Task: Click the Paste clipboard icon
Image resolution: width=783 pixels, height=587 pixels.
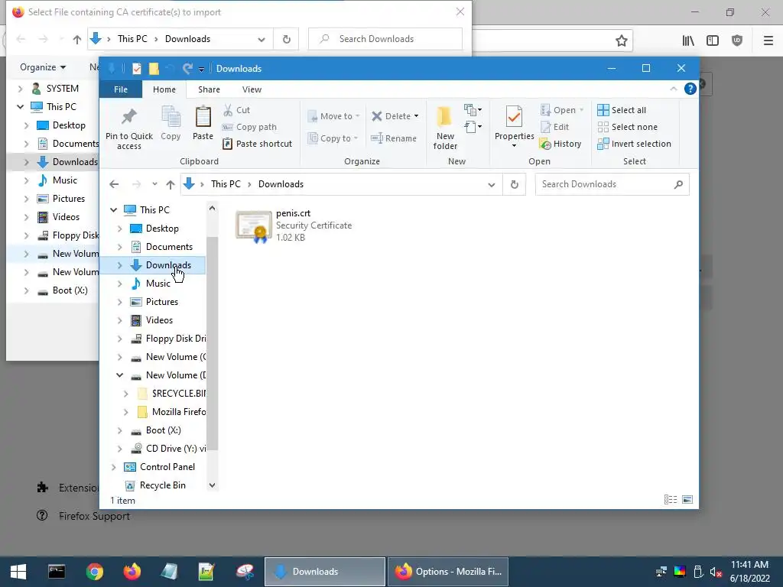Action: [x=203, y=123]
